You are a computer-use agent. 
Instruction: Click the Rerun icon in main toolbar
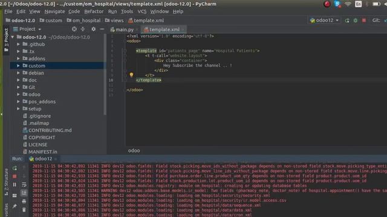(x=347, y=20)
